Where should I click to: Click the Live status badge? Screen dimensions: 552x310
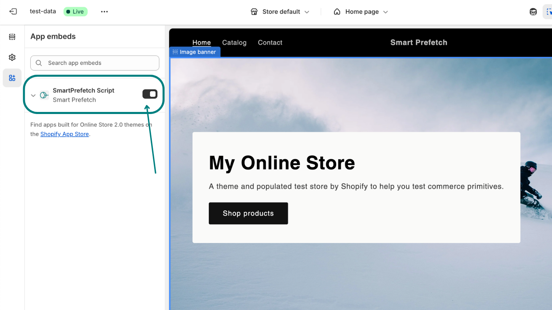75,11
